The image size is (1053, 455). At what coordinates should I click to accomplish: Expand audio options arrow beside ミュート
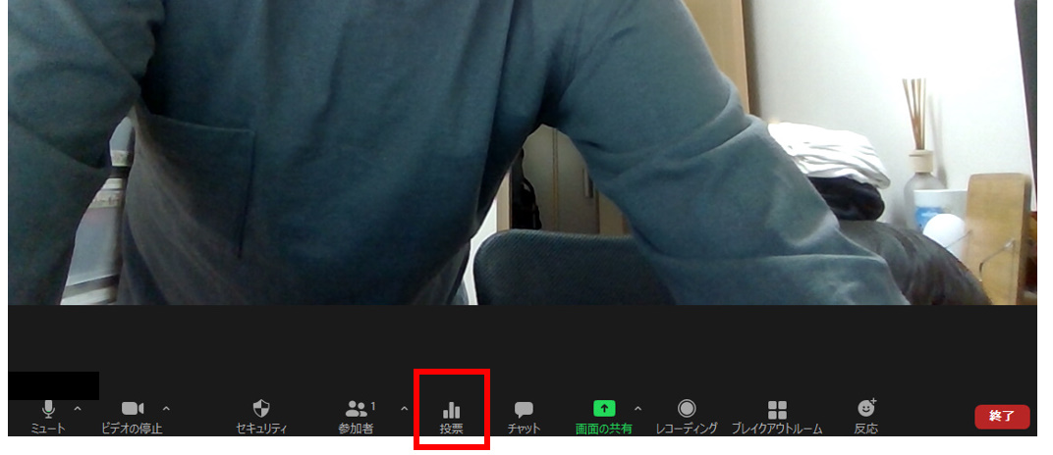pos(78,408)
